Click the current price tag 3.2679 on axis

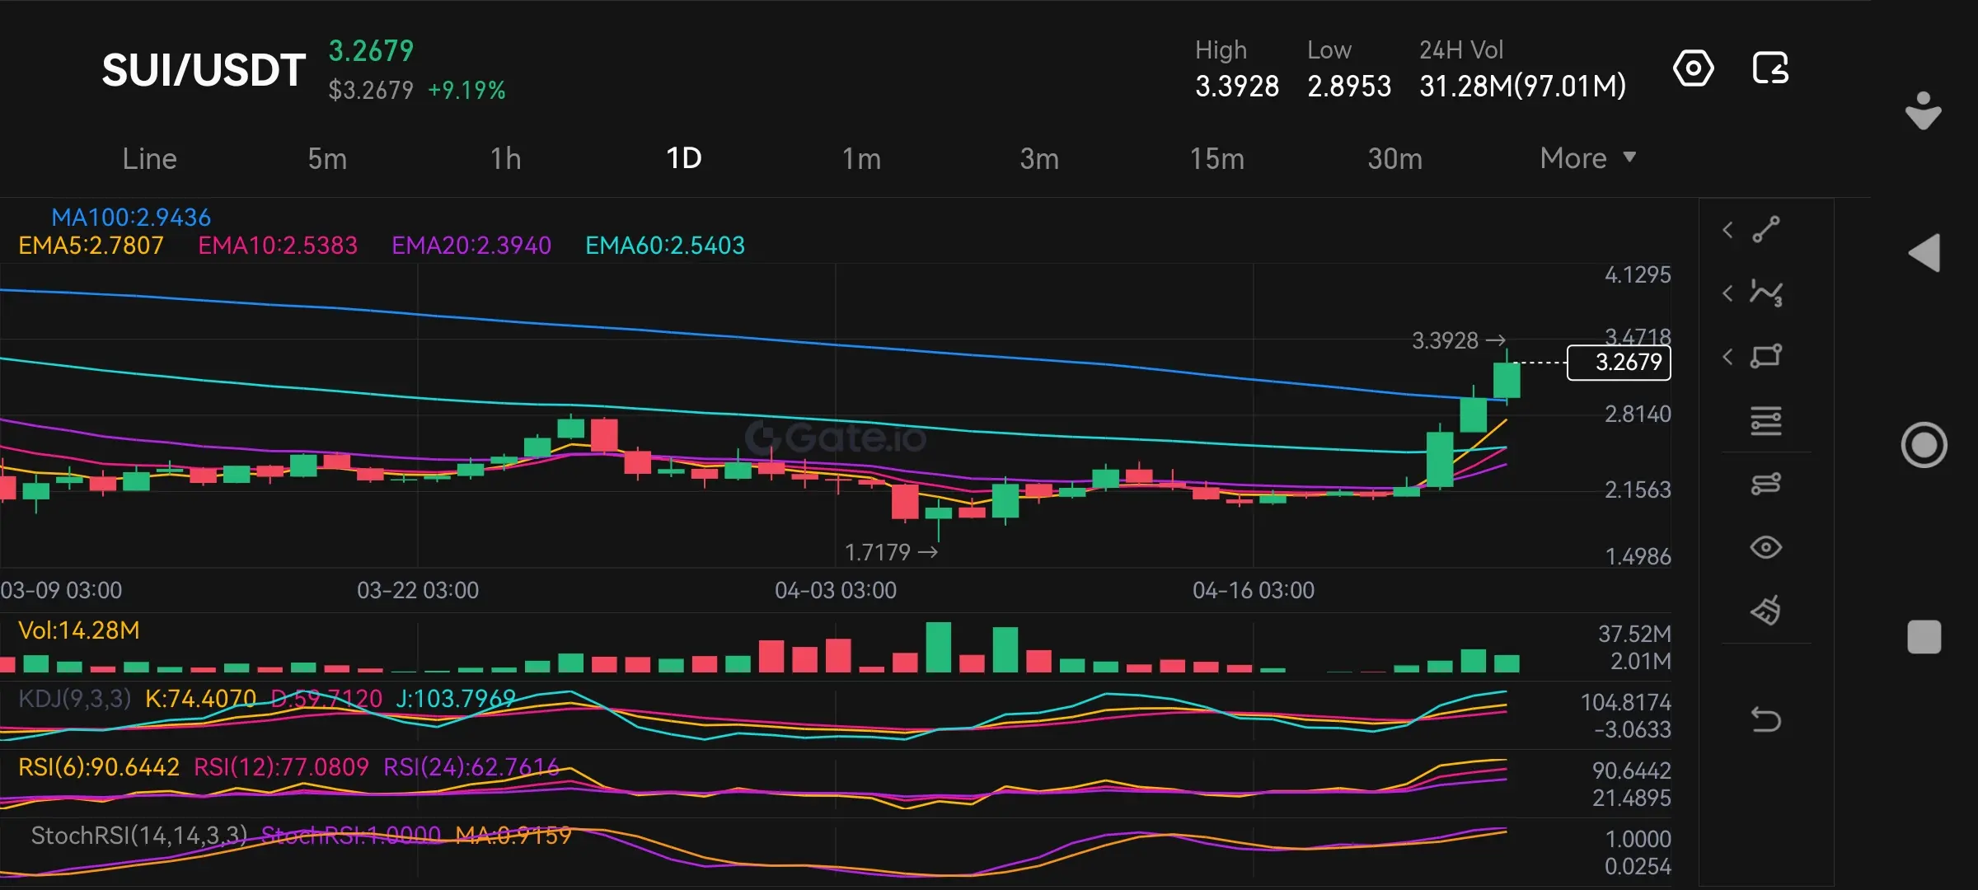coord(1619,363)
